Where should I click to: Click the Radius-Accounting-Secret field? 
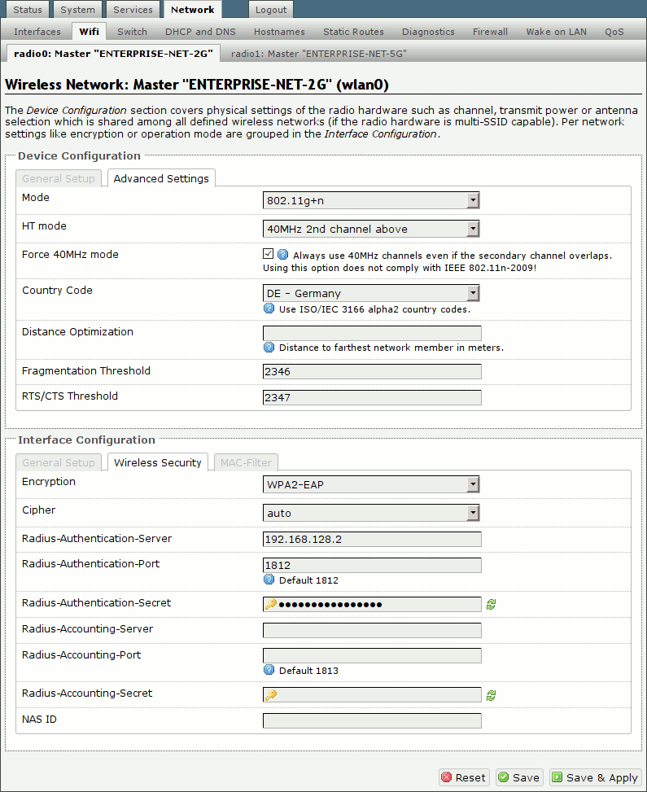point(372,694)
